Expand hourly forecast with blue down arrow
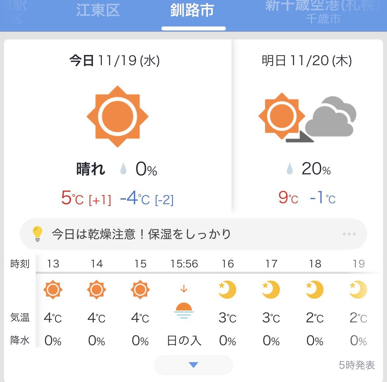The height and width of the screenshot is (382, 387). [x=193, y=365]
